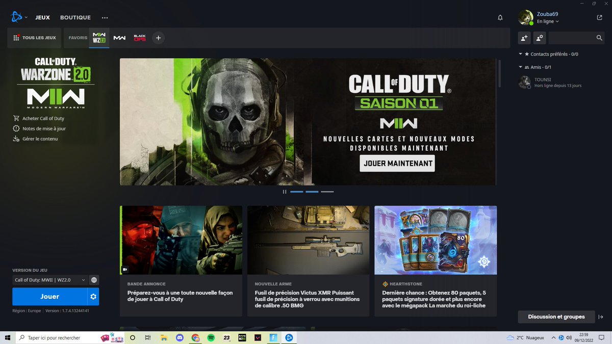612x344 pixels.
Task: Click the Call of Duty Saison 01 banner image
Action: (308, 122)
